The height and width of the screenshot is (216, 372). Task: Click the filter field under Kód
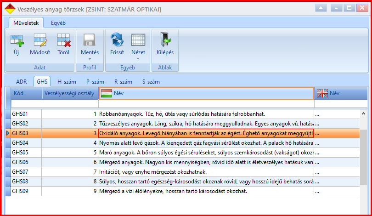[26, 104]
